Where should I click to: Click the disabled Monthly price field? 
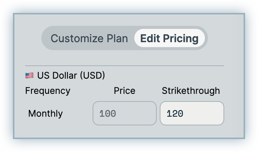tap(124, 113)
